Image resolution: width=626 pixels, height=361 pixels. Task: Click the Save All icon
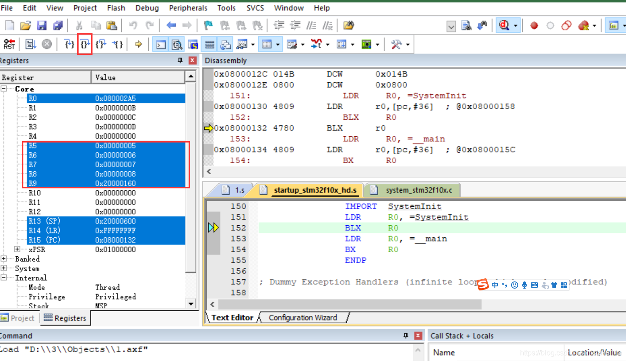pos(58,26)
